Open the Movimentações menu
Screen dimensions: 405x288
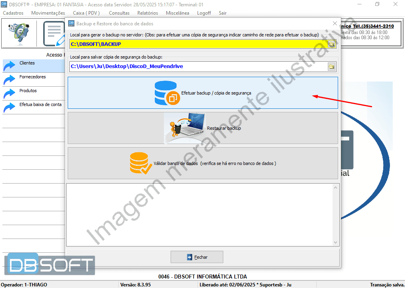tap(48, 13)
